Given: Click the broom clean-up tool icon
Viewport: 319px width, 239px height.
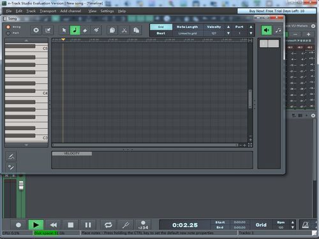Looking at the screenshot, I should click(x=96, y=31).
